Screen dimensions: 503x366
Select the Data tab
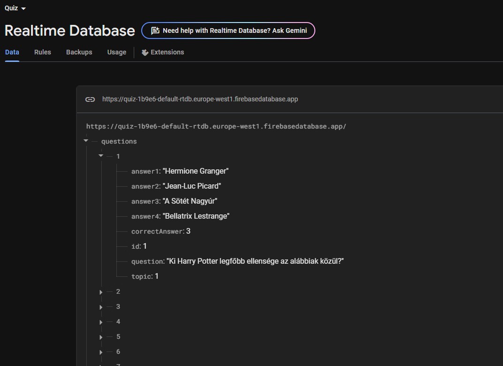pyautogui.click(x=12, y=52)
